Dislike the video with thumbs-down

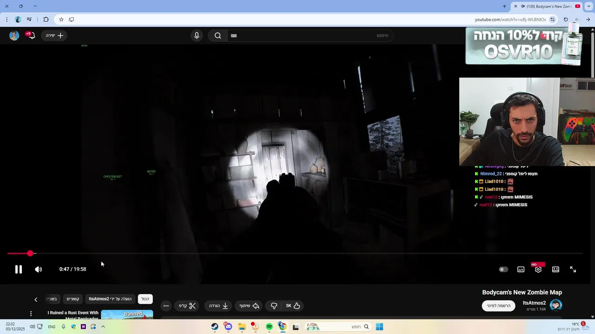[274, 306]
